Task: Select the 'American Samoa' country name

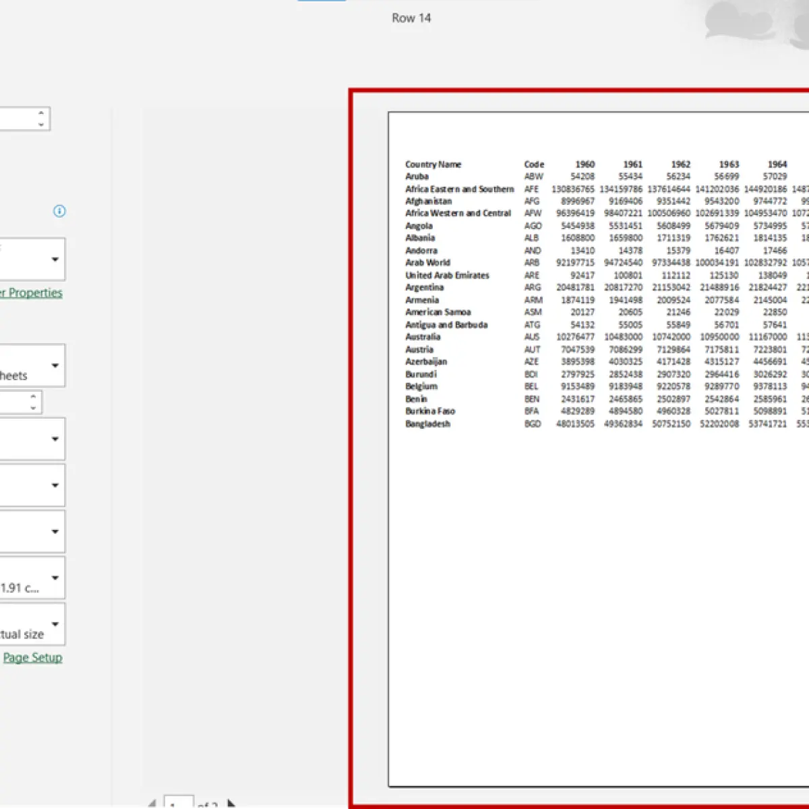Action: (x=438, y=312)
